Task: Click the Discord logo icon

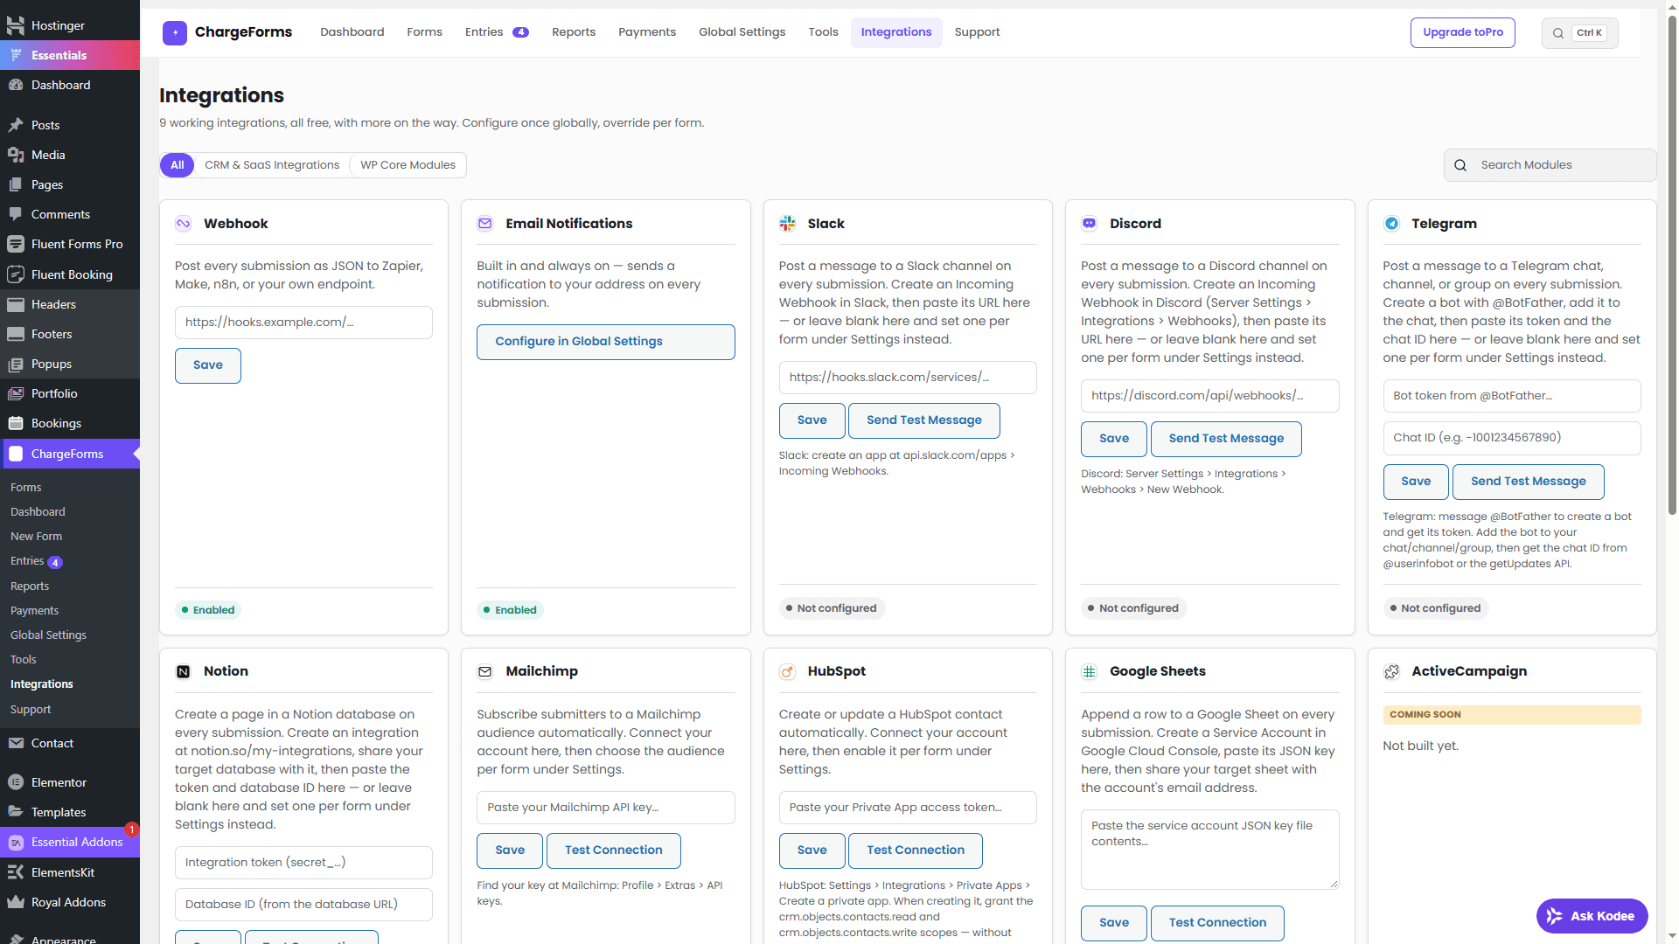Action: (1089, 224)
